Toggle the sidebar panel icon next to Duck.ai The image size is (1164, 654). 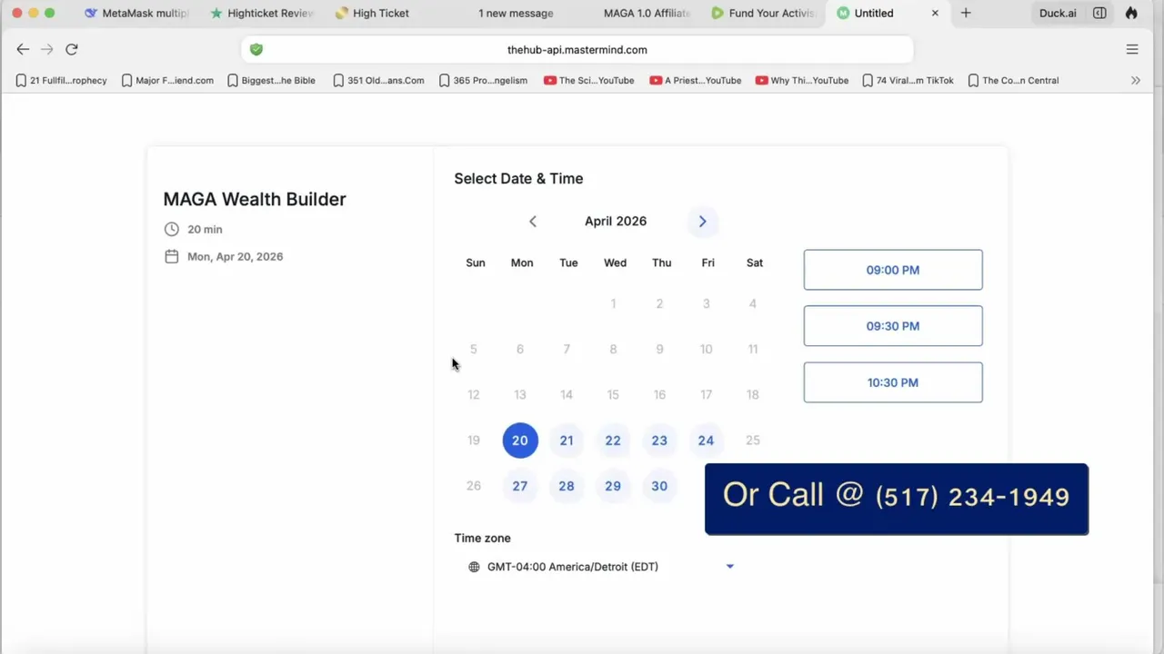(1099, 13)
